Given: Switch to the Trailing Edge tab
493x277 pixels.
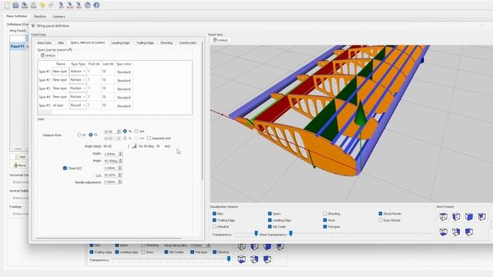Looking at the screenshot, I should click(x=145, y=43).
